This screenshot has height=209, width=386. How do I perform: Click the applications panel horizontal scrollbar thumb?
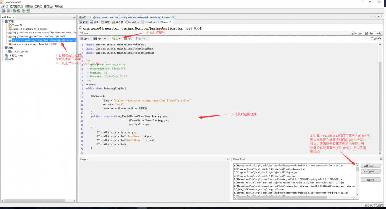point(35,201)
